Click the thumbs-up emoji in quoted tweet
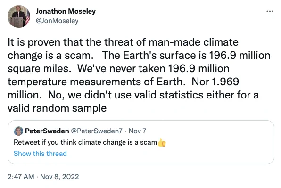Viewport: 281px width, 188px height. click(x=162, y=142)
